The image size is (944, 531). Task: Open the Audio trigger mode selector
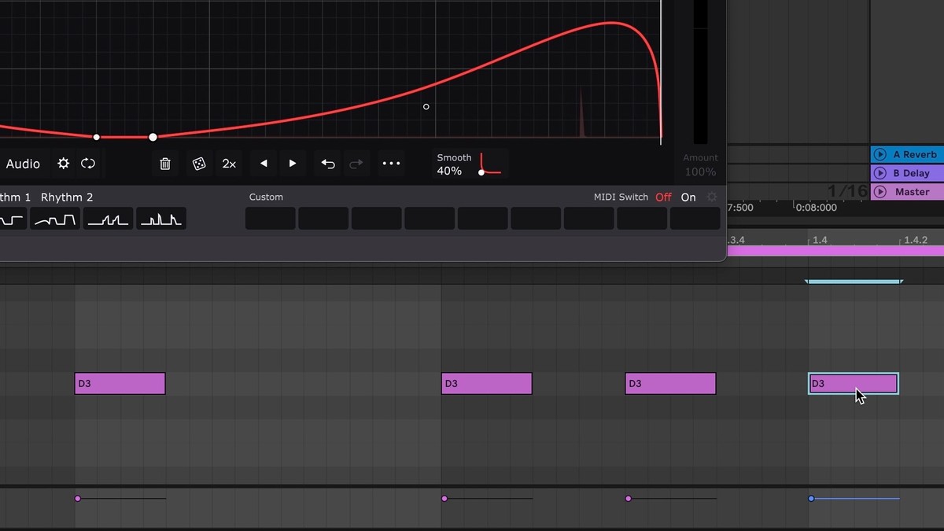coord(23,164)
